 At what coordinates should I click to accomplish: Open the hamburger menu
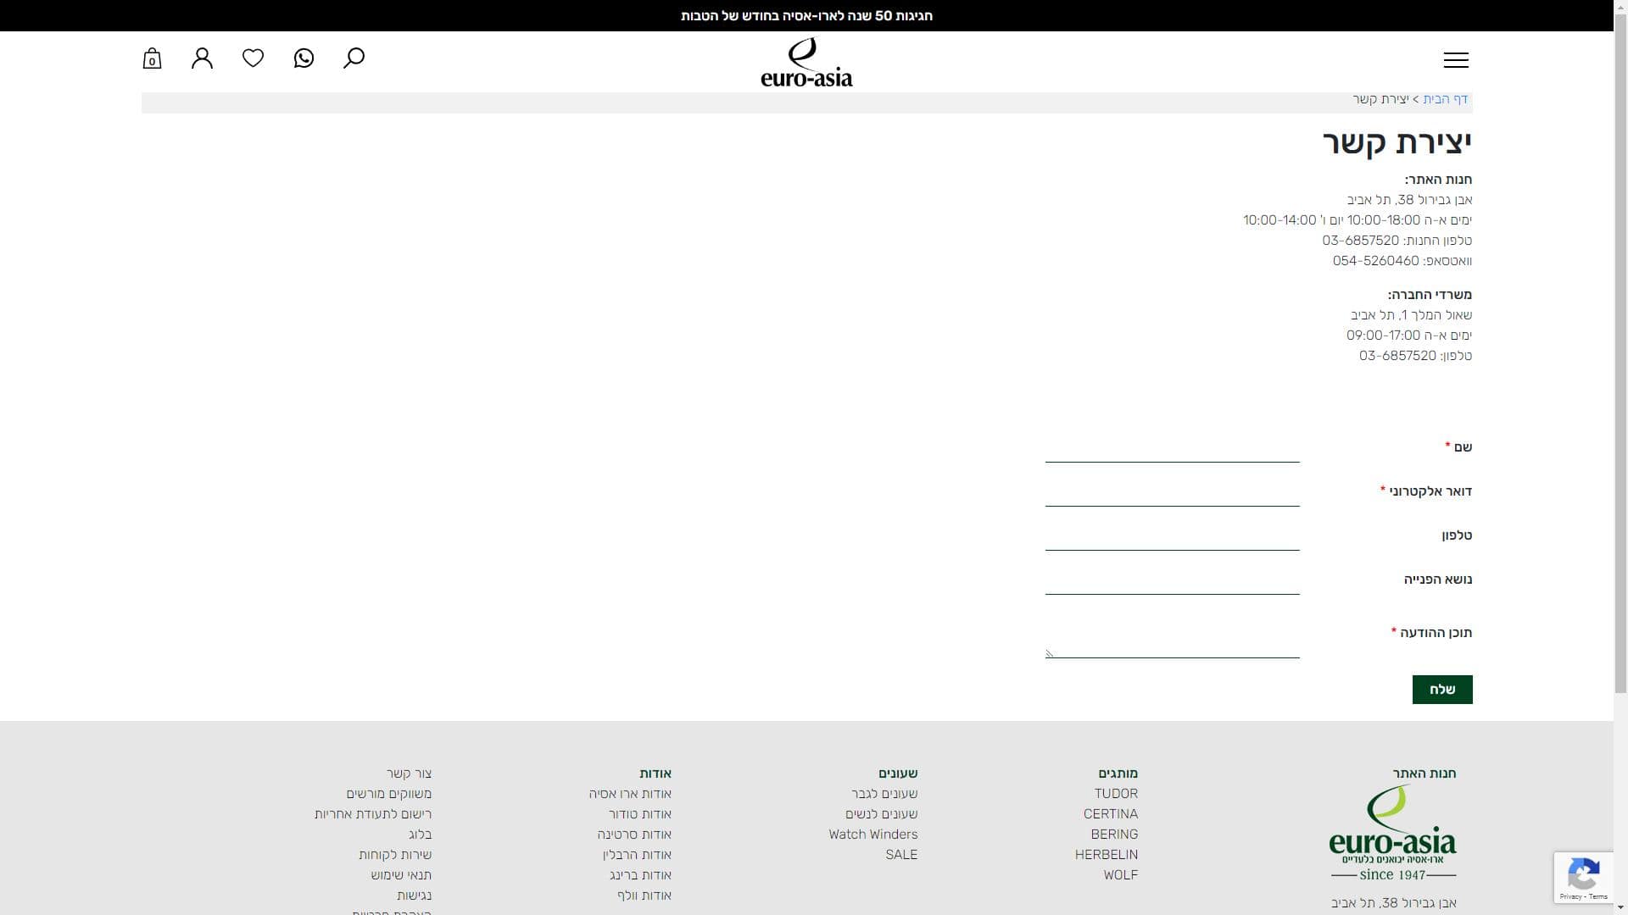coord(1456,60)
